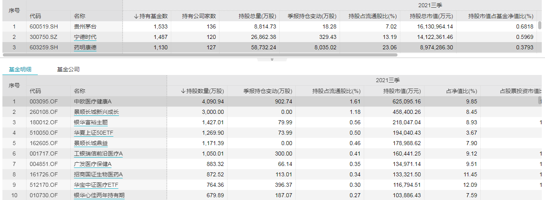Click the 名称 header in the top table
The width and height of the screenshot is (545, 200).
click(80, 16)
